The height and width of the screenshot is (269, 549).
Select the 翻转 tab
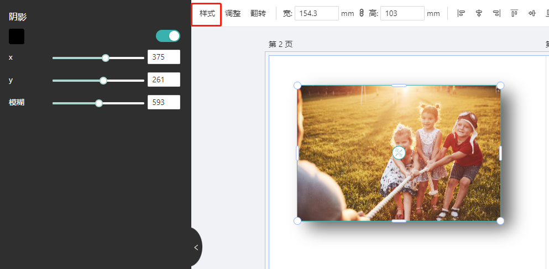[x=258, y=14]
